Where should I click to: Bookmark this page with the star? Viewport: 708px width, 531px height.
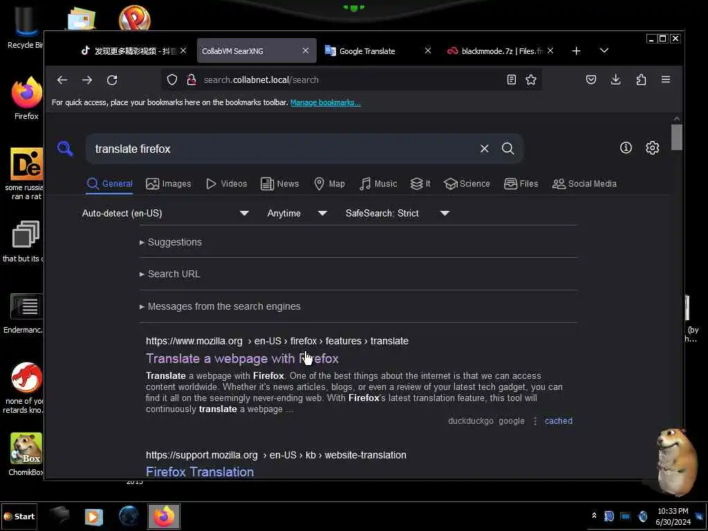click(x=531, y=80)
